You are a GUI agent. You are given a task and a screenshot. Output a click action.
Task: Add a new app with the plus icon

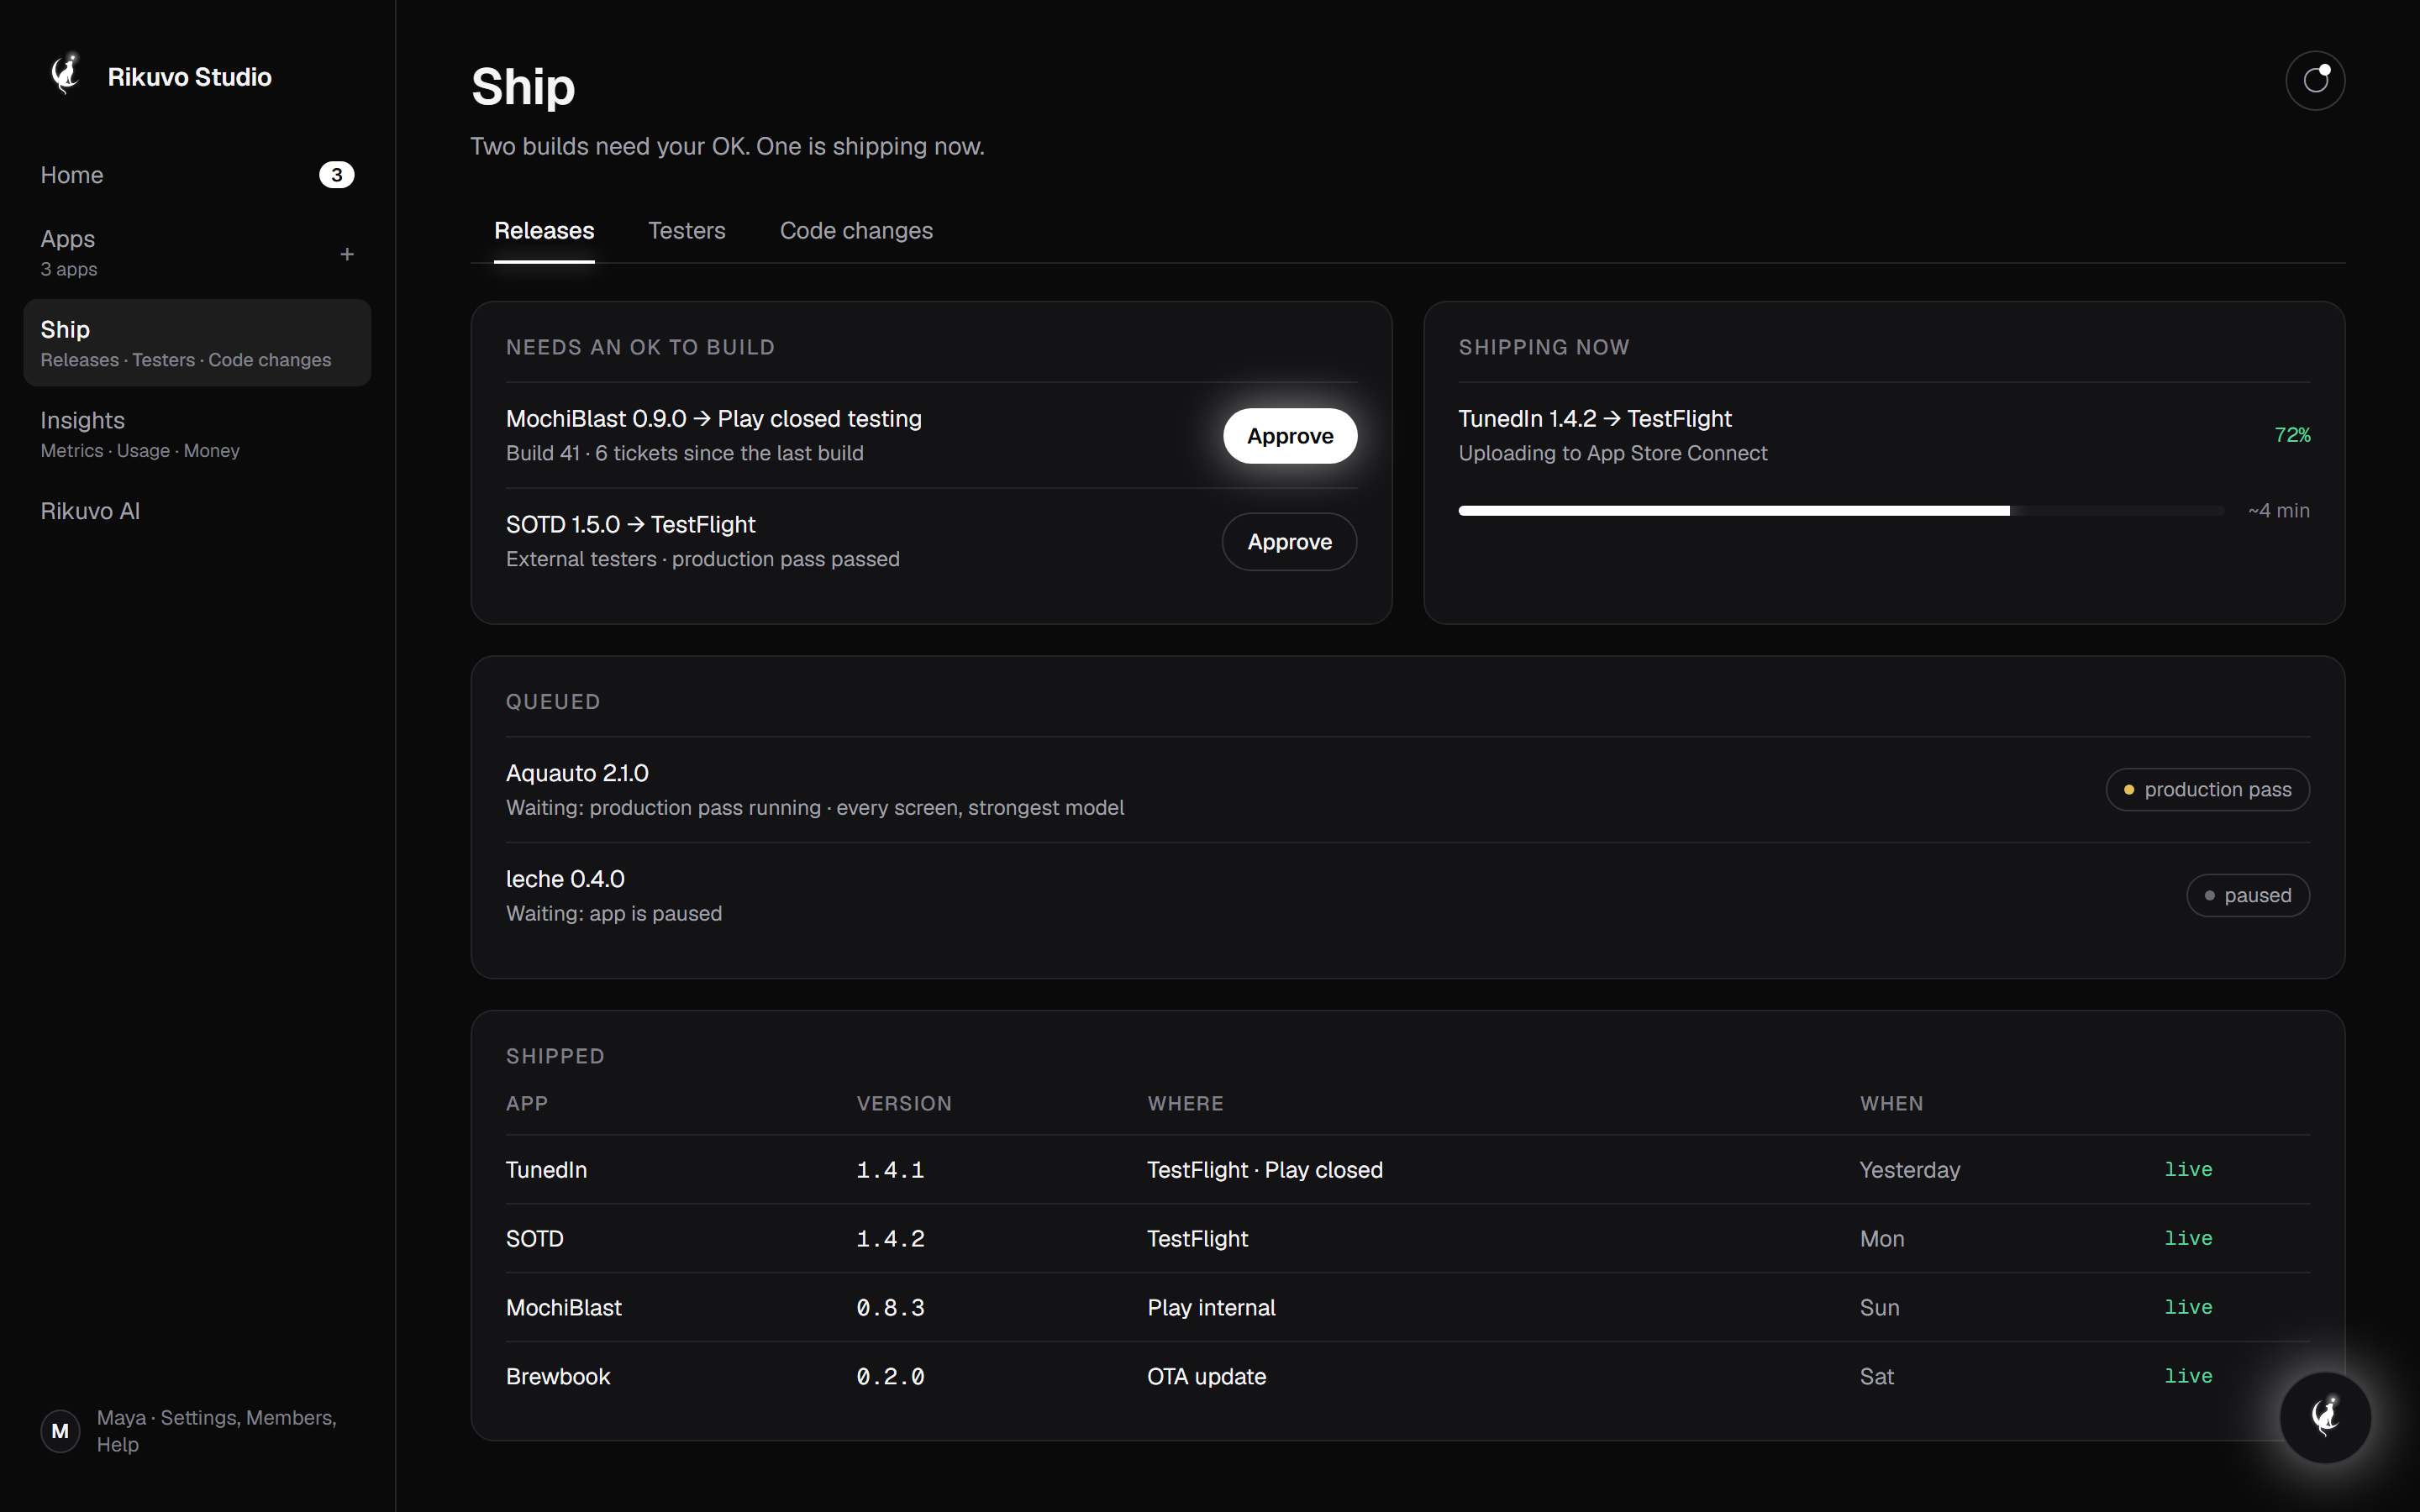pos(347,254)
